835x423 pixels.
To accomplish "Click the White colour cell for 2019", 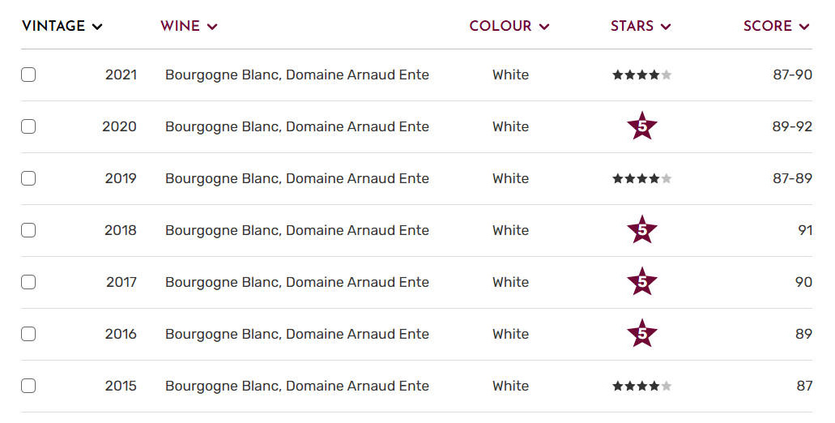I will point(510,178).
